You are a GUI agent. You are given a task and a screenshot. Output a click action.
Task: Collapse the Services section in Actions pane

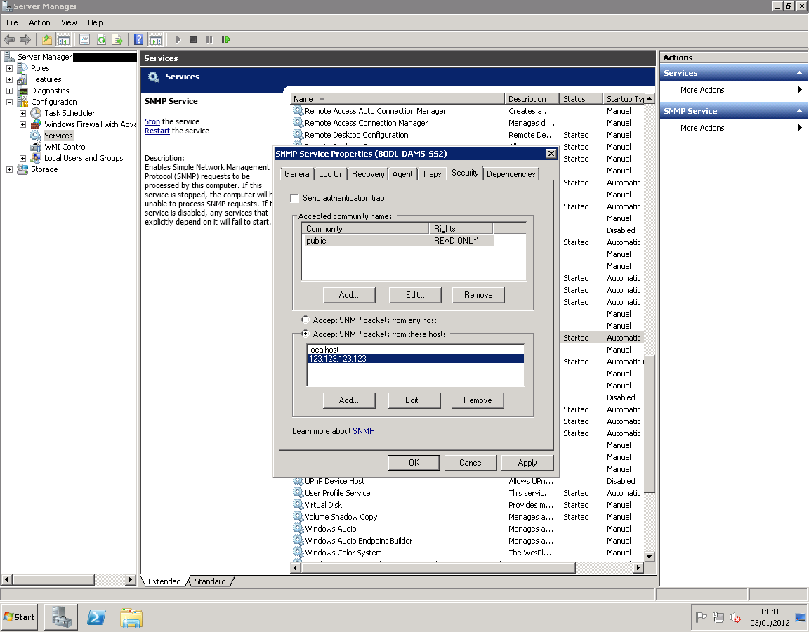pos(799,73)
